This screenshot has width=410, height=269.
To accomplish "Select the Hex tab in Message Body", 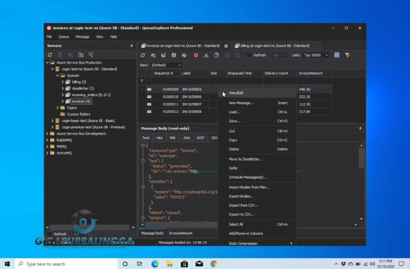I will 159,138.
